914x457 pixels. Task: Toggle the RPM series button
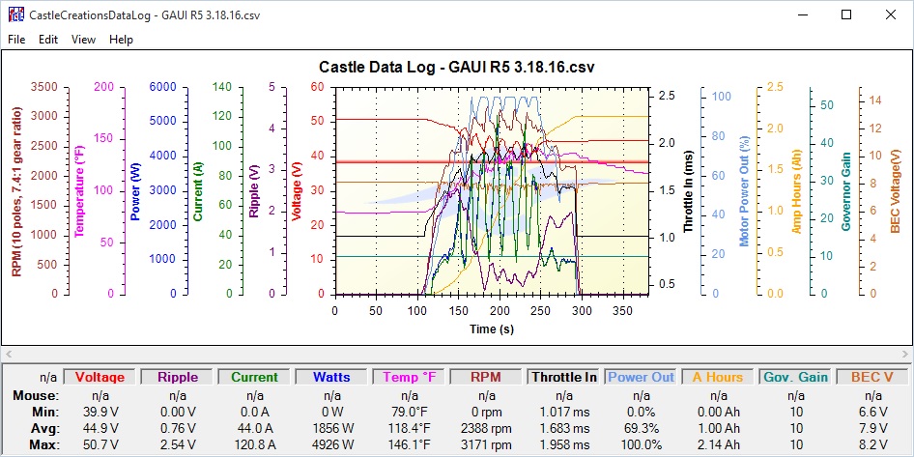486,377
